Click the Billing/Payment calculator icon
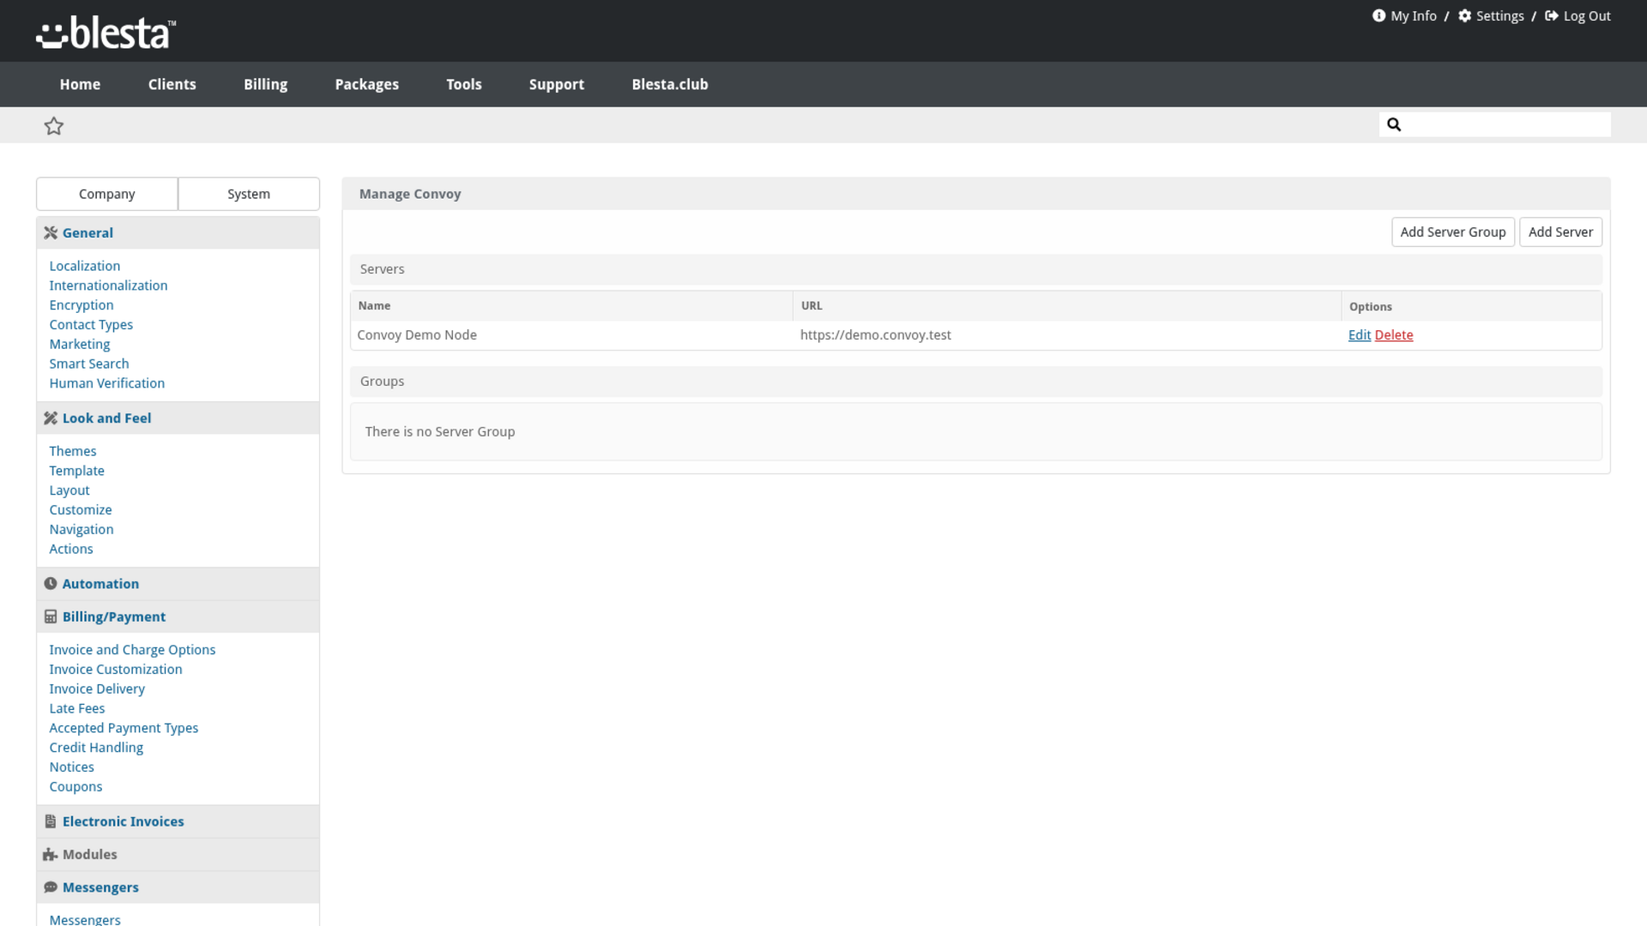Image resolution: width=1647 pixels, height=926 pixels. [51, 616]
